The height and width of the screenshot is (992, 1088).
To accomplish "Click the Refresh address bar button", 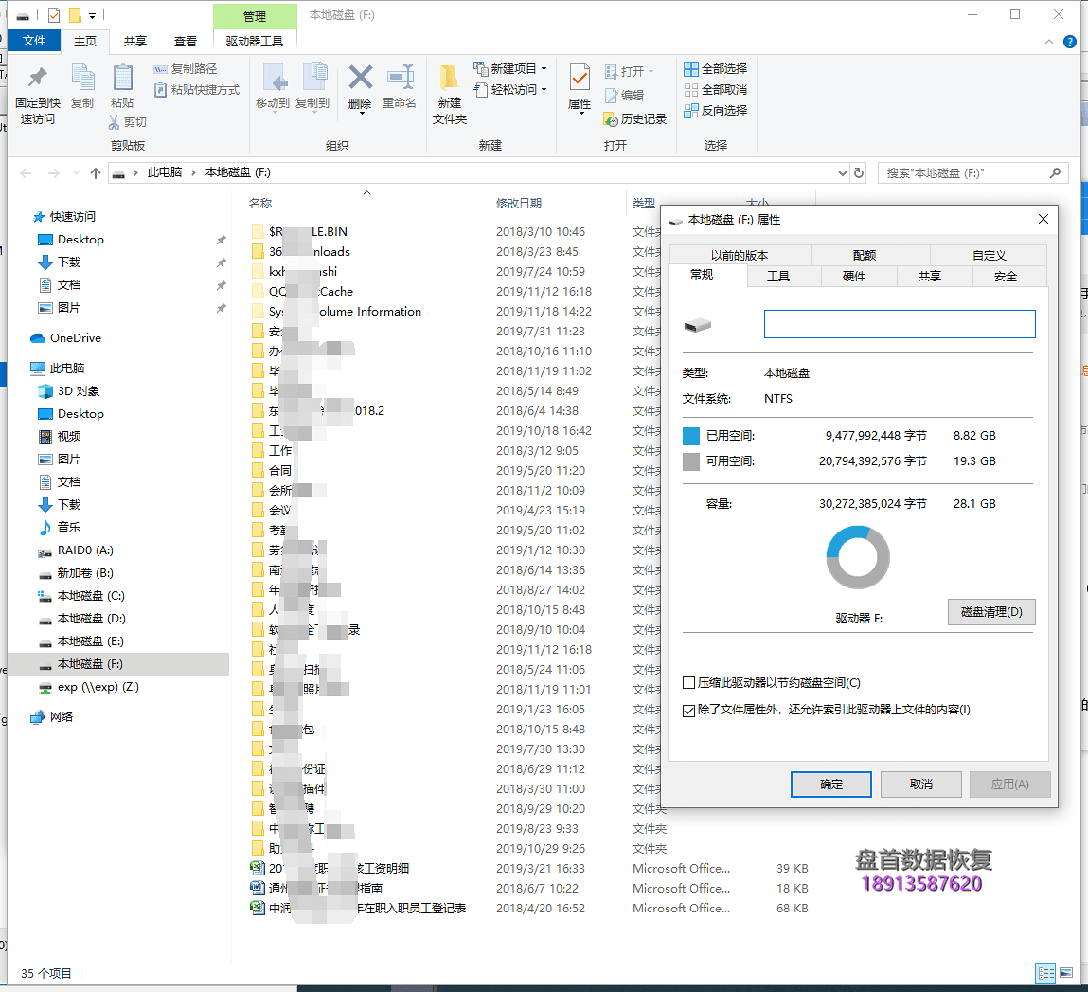I will coord(859,172).
